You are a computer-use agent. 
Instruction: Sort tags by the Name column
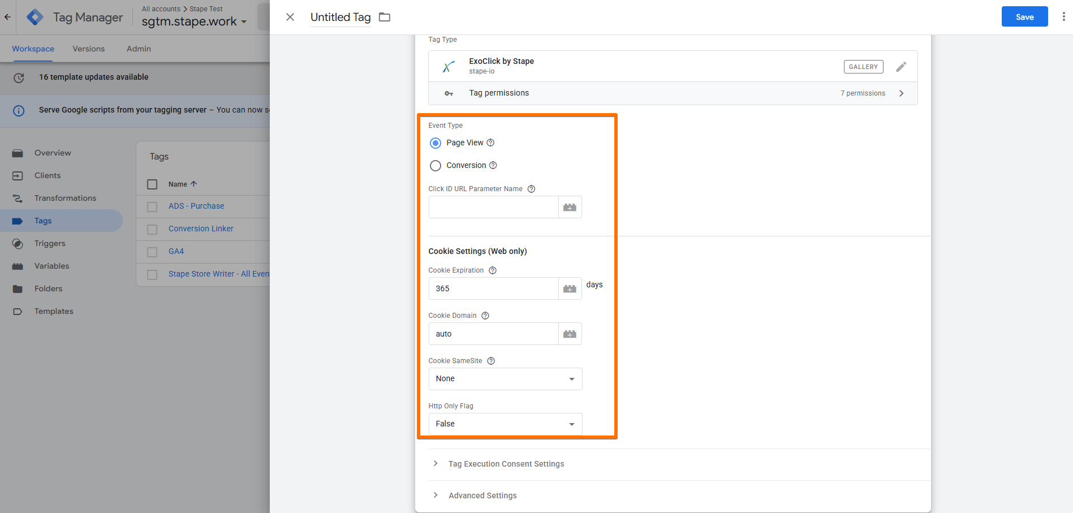(x=183, y=184)
